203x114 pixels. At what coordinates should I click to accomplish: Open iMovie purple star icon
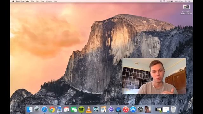111,110
